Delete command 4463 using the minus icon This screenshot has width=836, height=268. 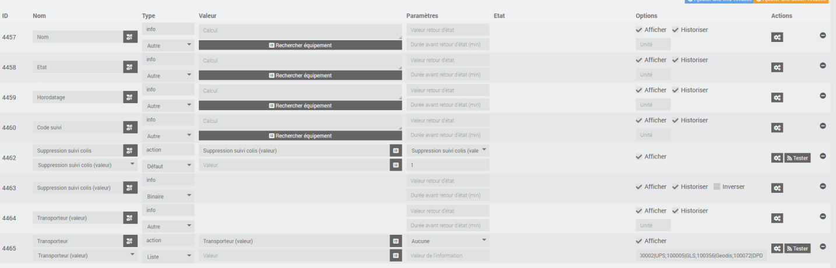[x=823, y=186]
